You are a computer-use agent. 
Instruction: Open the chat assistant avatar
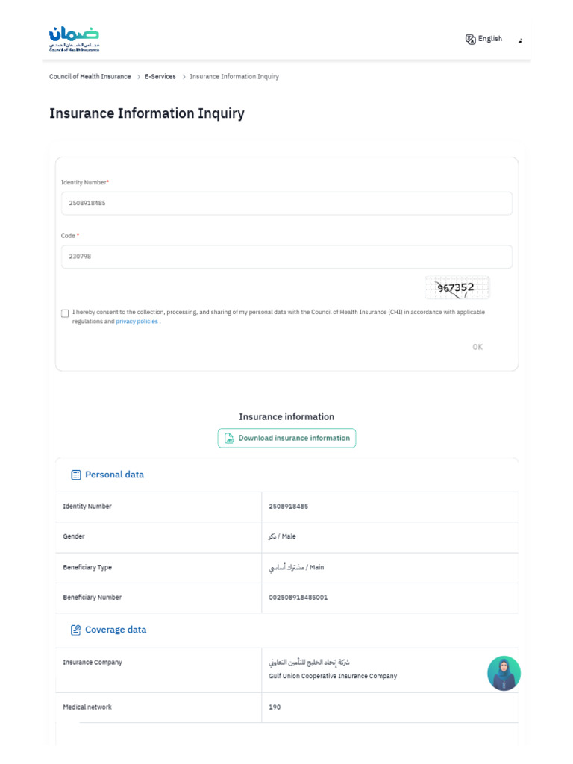(x=504, y=673)
